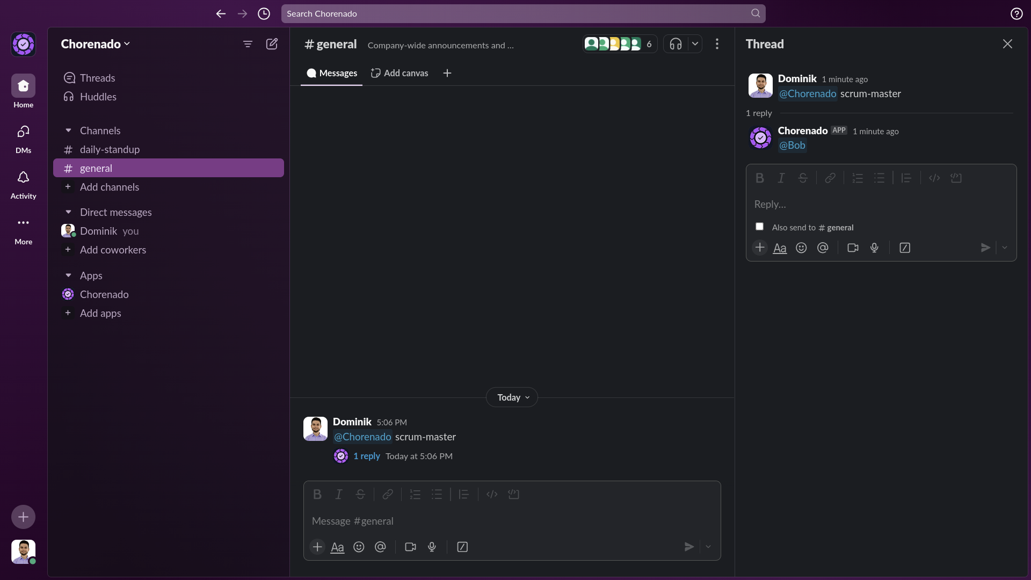Toggle code block in thread toolbar

956,178
